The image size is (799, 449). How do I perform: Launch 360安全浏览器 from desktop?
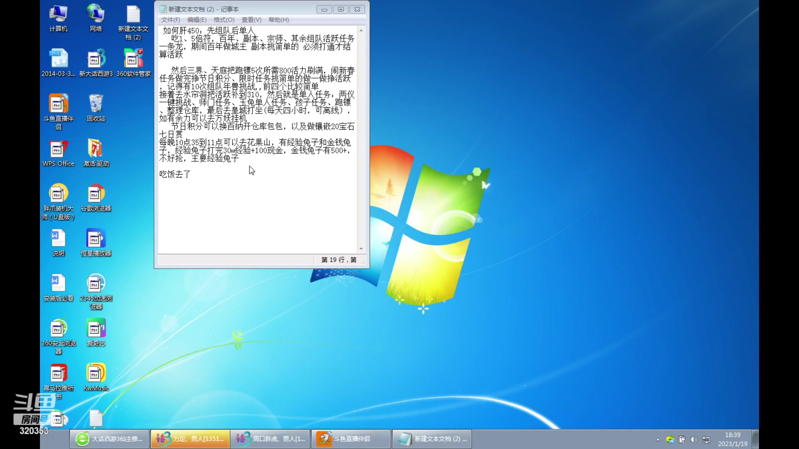(x=58, y=337)
